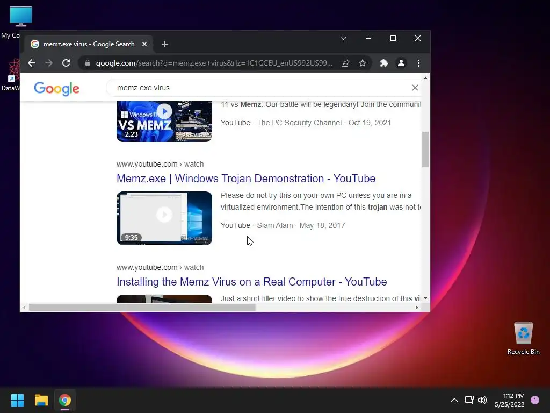Click the date text "Oct 19, 2021"
The width and height of the screenshot is (550, 413).
[370, 123]
